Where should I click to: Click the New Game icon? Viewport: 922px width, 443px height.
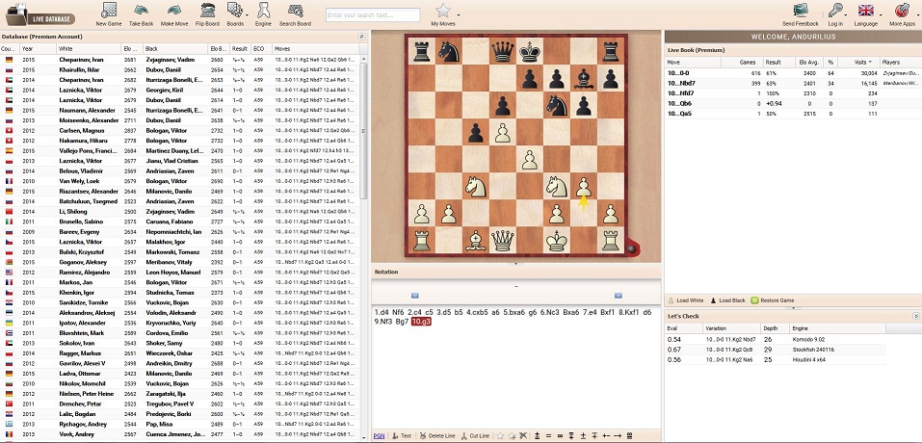[x=109, y=10]
